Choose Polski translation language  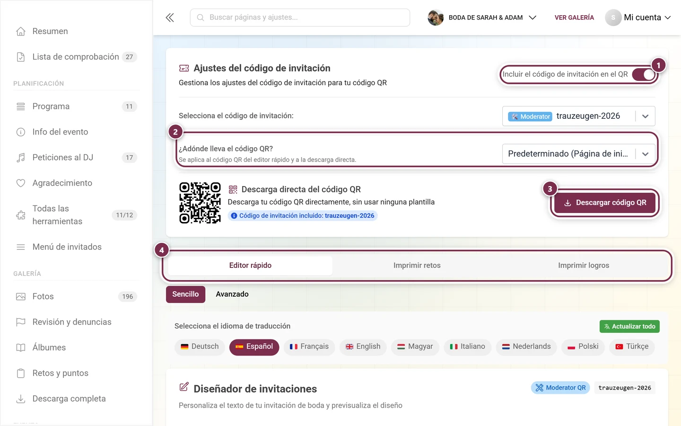583,347
